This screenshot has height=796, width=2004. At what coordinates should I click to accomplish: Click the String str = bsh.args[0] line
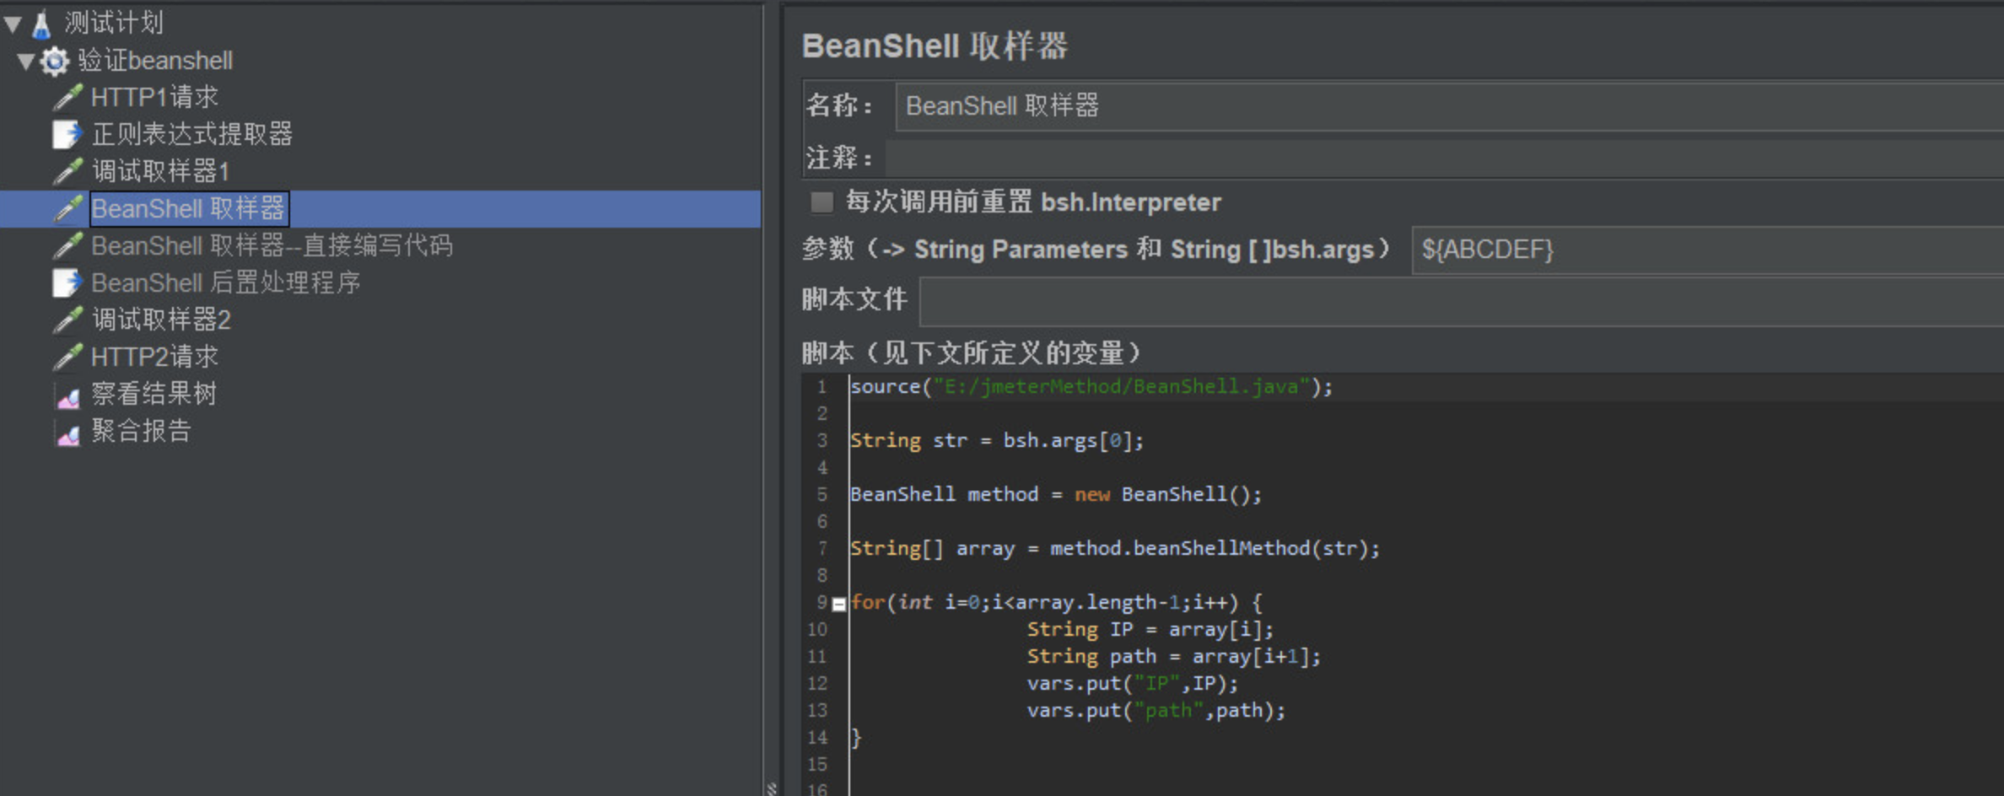click(x=997, y=441)
